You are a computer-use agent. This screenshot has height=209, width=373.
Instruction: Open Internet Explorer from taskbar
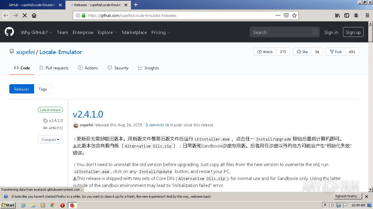[x=23, y=205]
